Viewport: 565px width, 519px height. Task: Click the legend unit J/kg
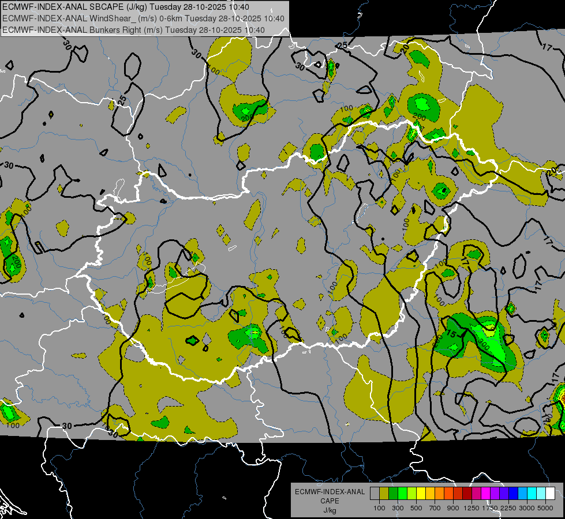(330, 510)
